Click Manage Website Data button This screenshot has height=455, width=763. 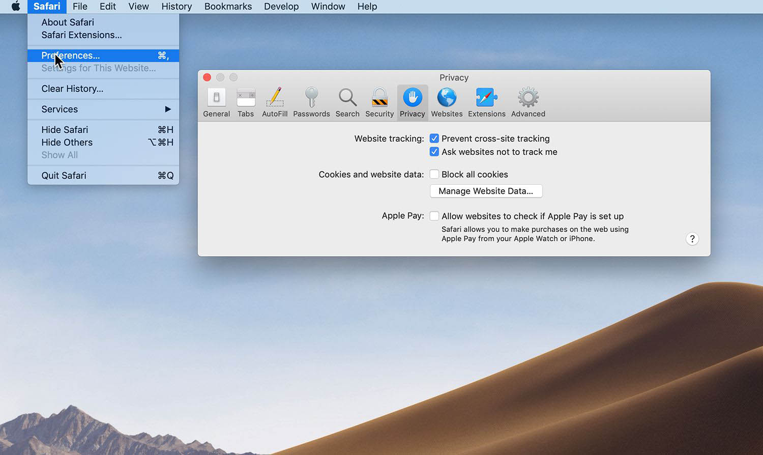(486, 191)
